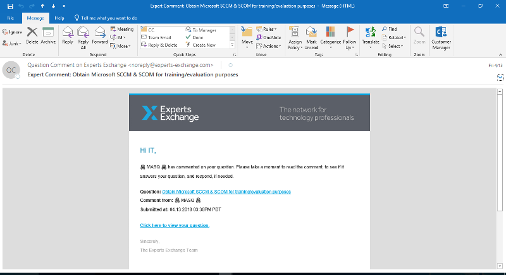The image size is (506, 275).
Task: Click the vertical scrollbar thumb in message pane
Action: click(x=500, y=153)
